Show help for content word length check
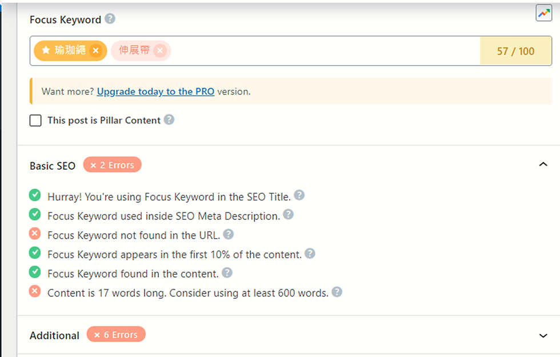This screenshot has height=357, width=560. tap(337, 292)
